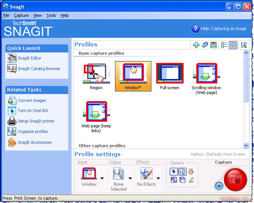Open the capture mode dropdown beside Capture button
This screenshot has width=254, height=203.
[x=219, y=186]
